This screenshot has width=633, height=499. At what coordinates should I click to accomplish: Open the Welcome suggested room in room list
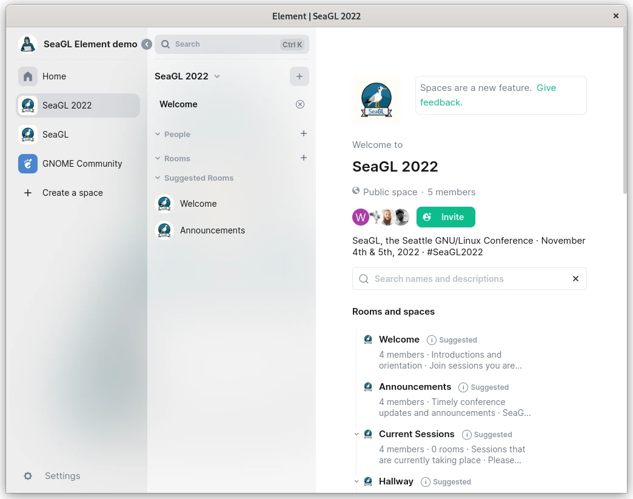click(x=232, y=204)
